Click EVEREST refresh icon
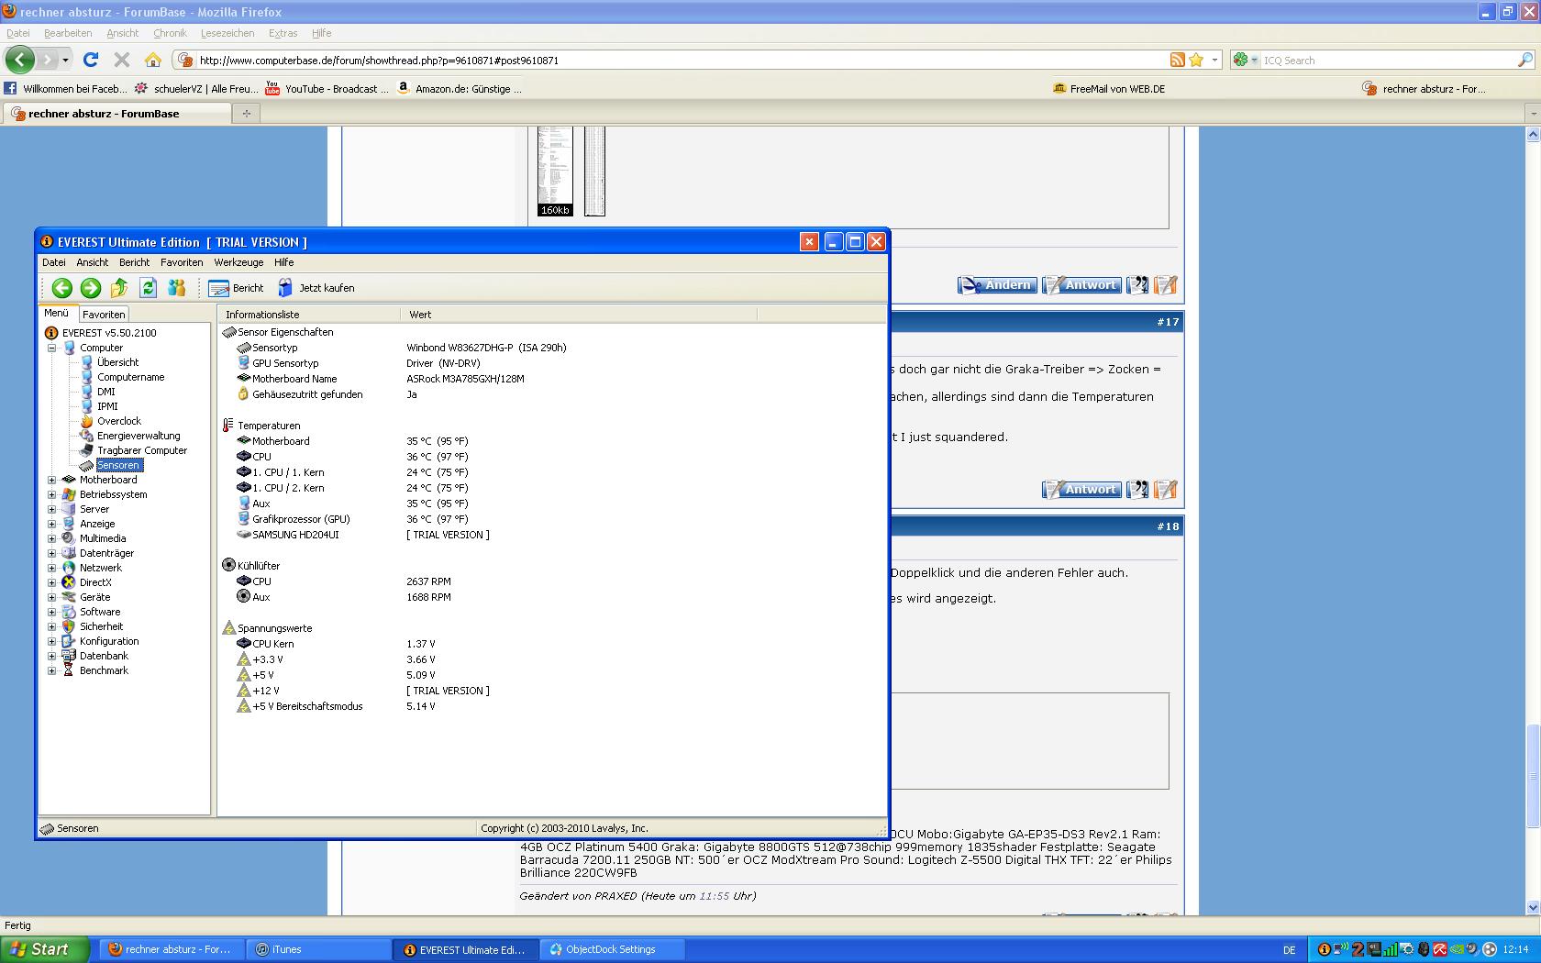1541x963 pixels. coord(148,288)
